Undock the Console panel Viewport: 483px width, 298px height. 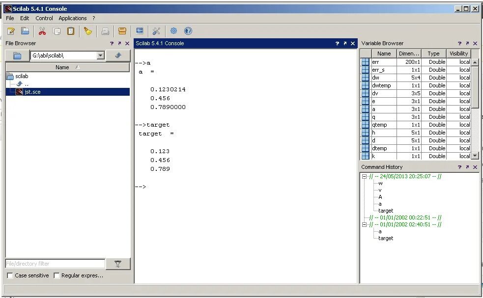(x=345, y=43)
